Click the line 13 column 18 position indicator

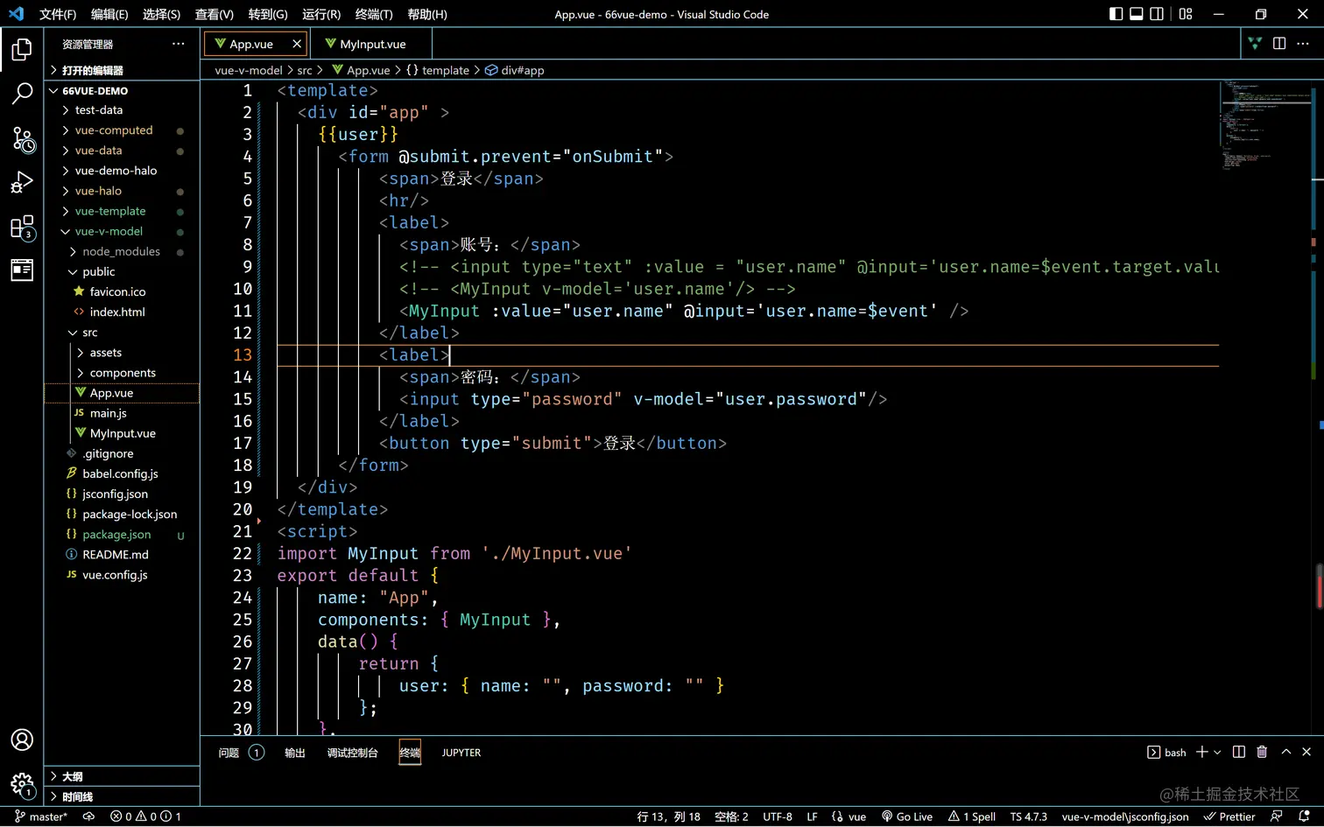click(x=668, y=816)
